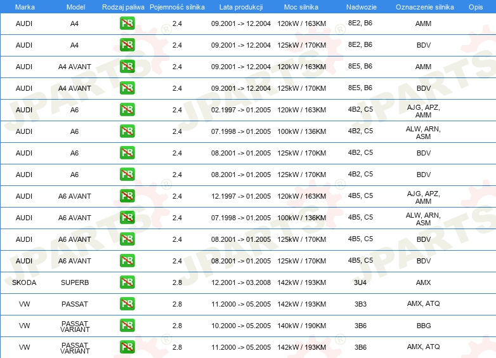Click the 8E2, B6 body in the AMM row
The image size is (496, 358).
coord(360,23)
